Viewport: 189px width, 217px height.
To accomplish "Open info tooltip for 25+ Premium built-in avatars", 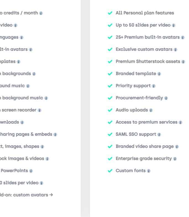I will tap(183, 37).
